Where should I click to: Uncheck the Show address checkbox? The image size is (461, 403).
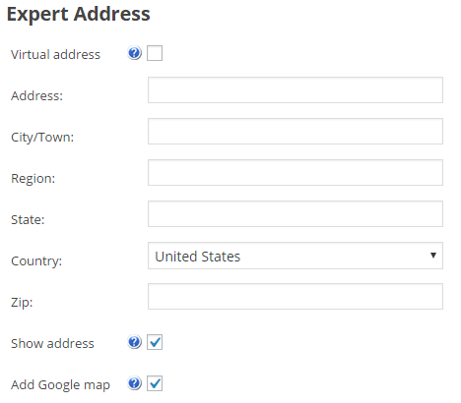click(155, 342)
